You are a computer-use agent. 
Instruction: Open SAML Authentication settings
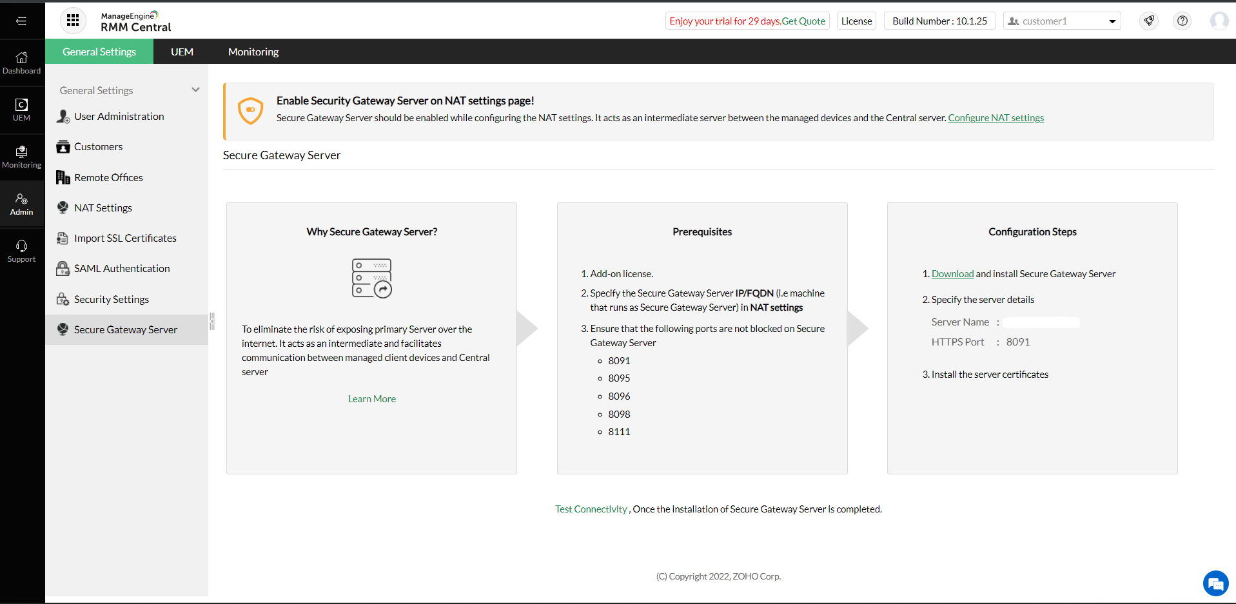121,268
